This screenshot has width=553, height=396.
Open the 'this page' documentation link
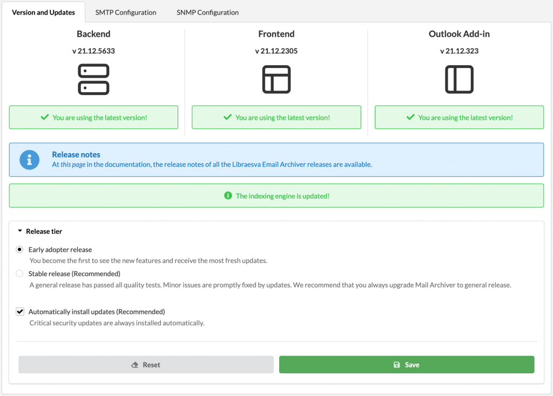[x=73, y=165]
